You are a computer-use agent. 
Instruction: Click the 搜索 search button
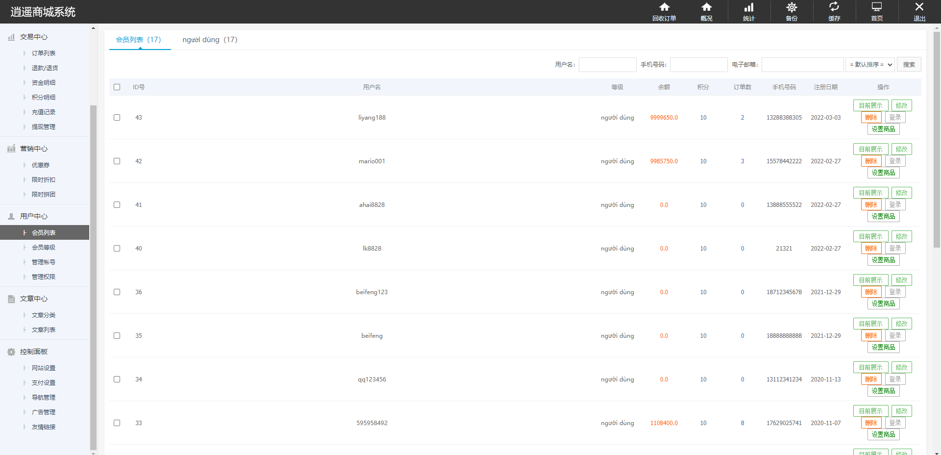(x=909, y=64)
